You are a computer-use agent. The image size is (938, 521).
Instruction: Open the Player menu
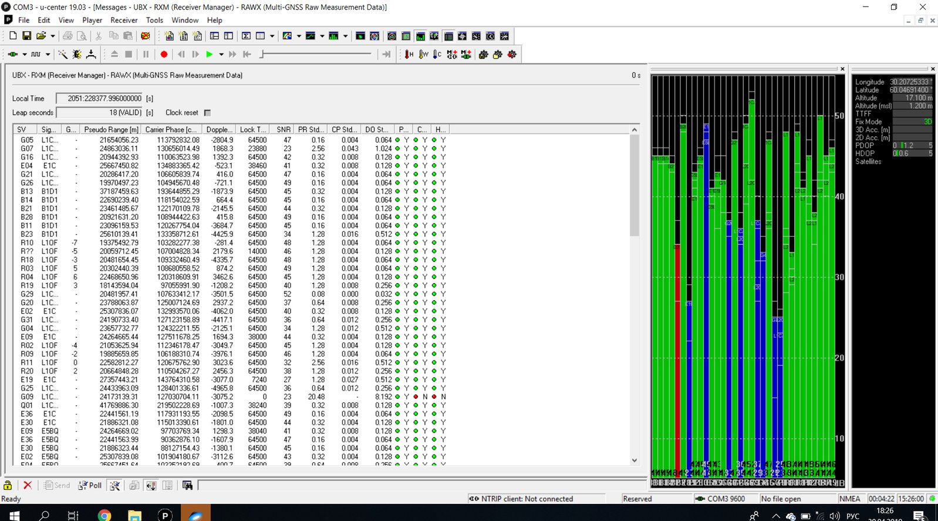[x=92, y=20]
